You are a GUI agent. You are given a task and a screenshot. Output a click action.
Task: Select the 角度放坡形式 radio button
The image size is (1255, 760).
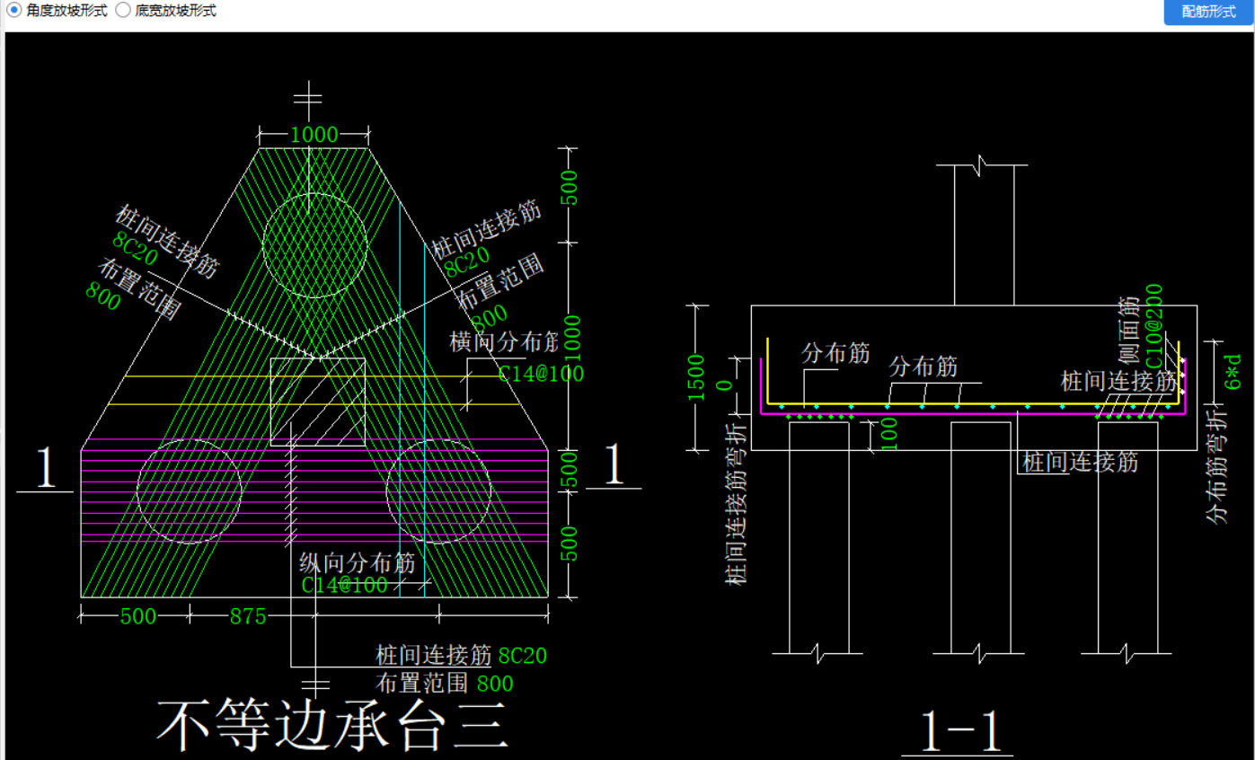[14, 11]
